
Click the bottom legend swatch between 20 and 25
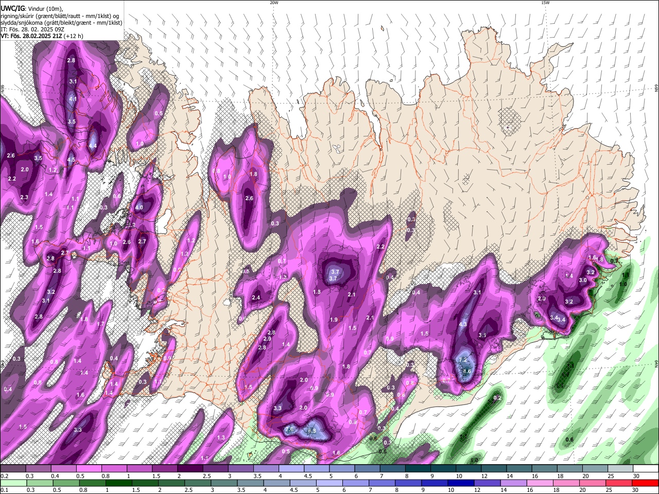[593, 483]
